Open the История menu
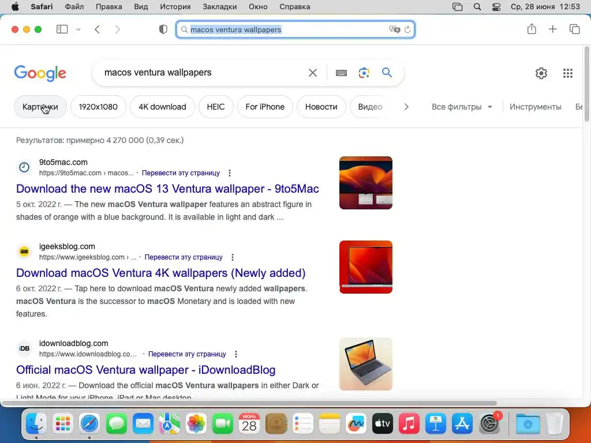591x443 pixels. click(x=175, y=7)
